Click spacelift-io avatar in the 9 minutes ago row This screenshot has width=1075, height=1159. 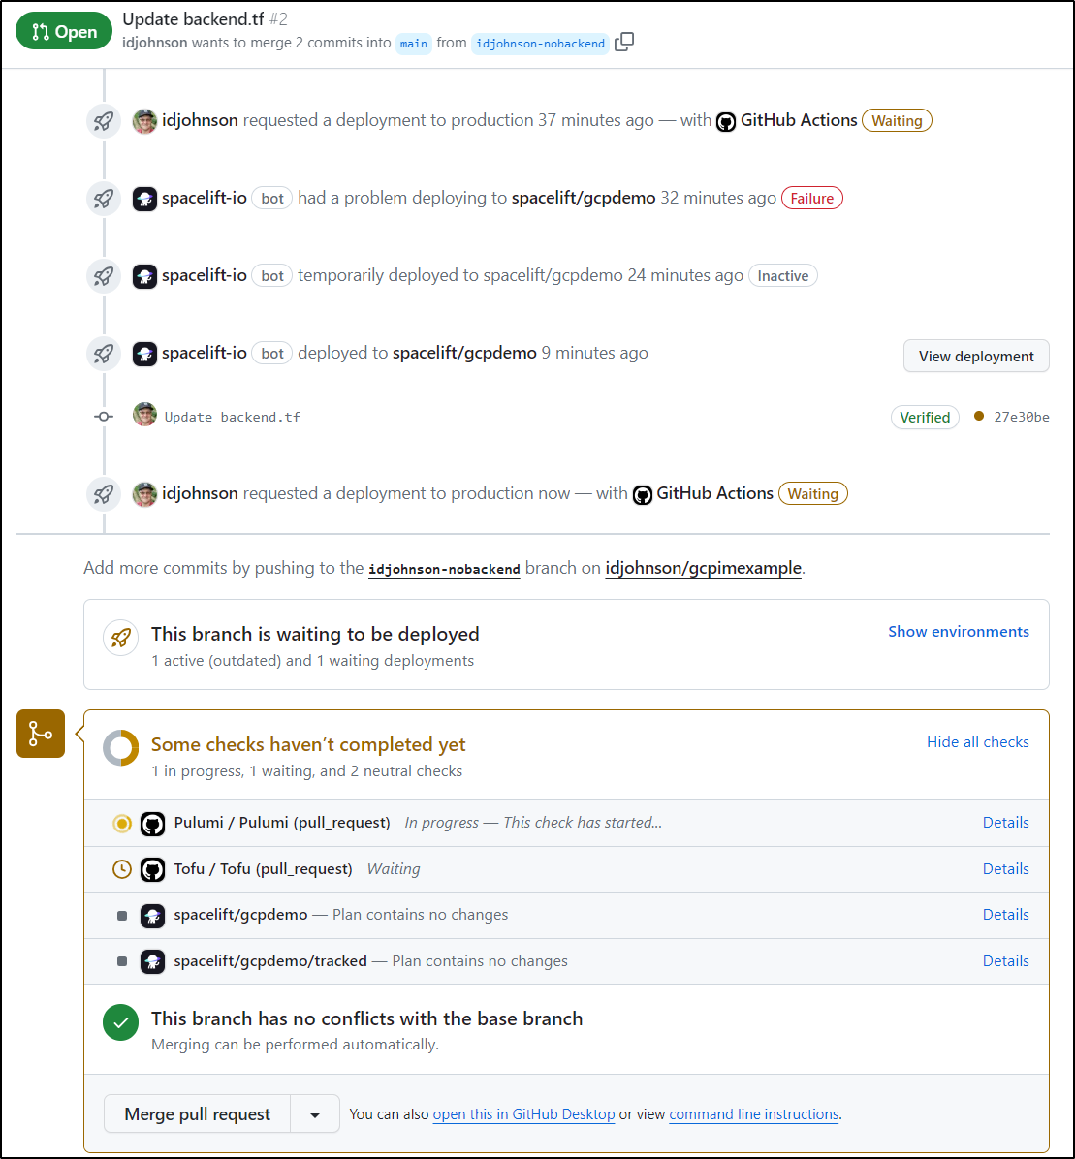pyautogui.click(x=144, y=354)
